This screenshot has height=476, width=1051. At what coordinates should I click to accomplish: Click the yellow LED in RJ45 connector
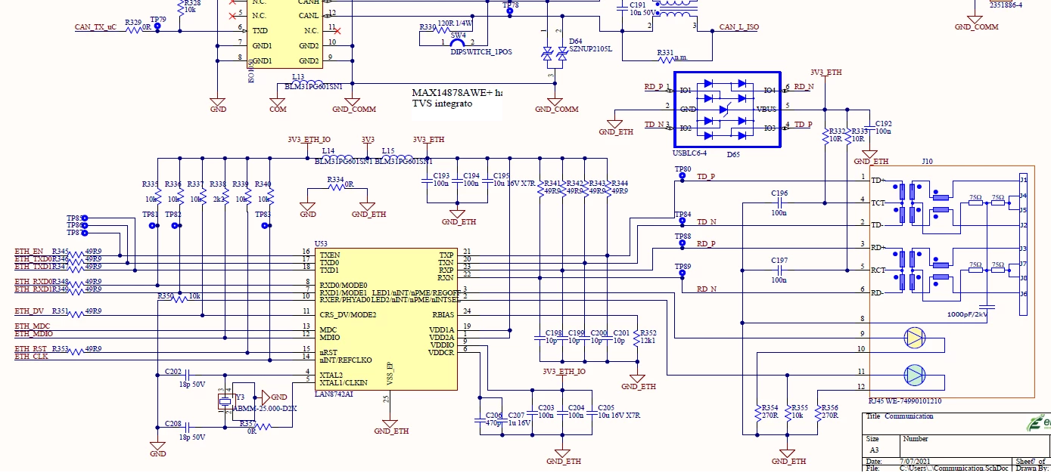[915, 337]
